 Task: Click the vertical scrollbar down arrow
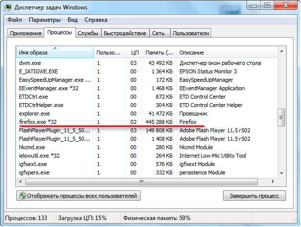pyautogui.click(x=282, y=173)
